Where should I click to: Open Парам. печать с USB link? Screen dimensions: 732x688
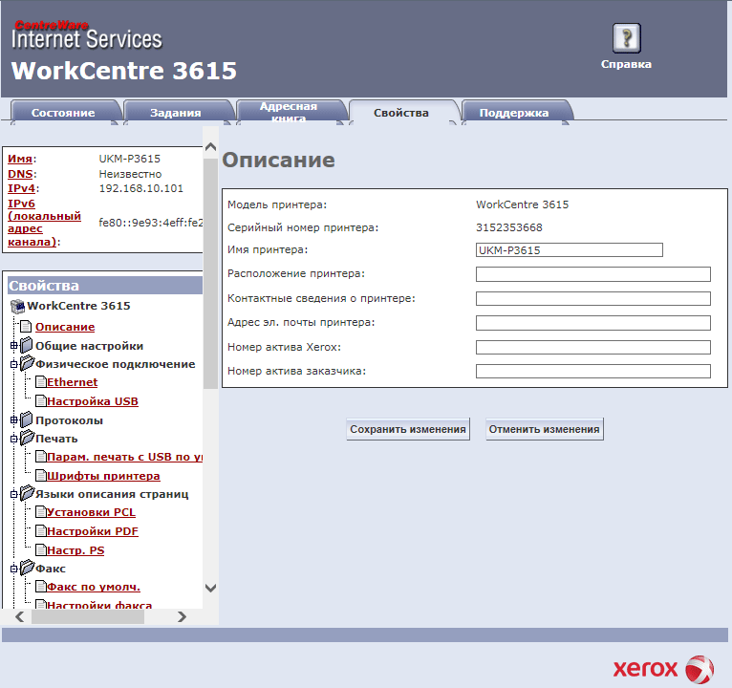124,457
